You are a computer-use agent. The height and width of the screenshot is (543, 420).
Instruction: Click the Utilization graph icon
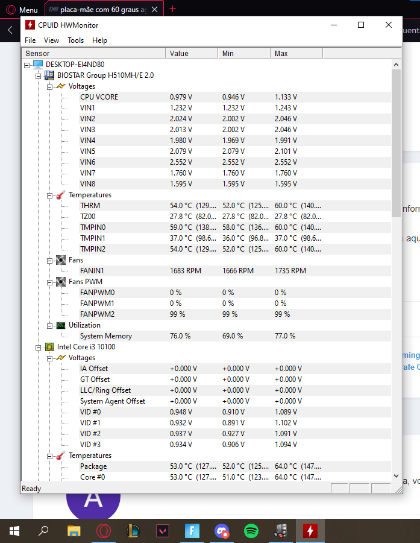coord(61,325)
